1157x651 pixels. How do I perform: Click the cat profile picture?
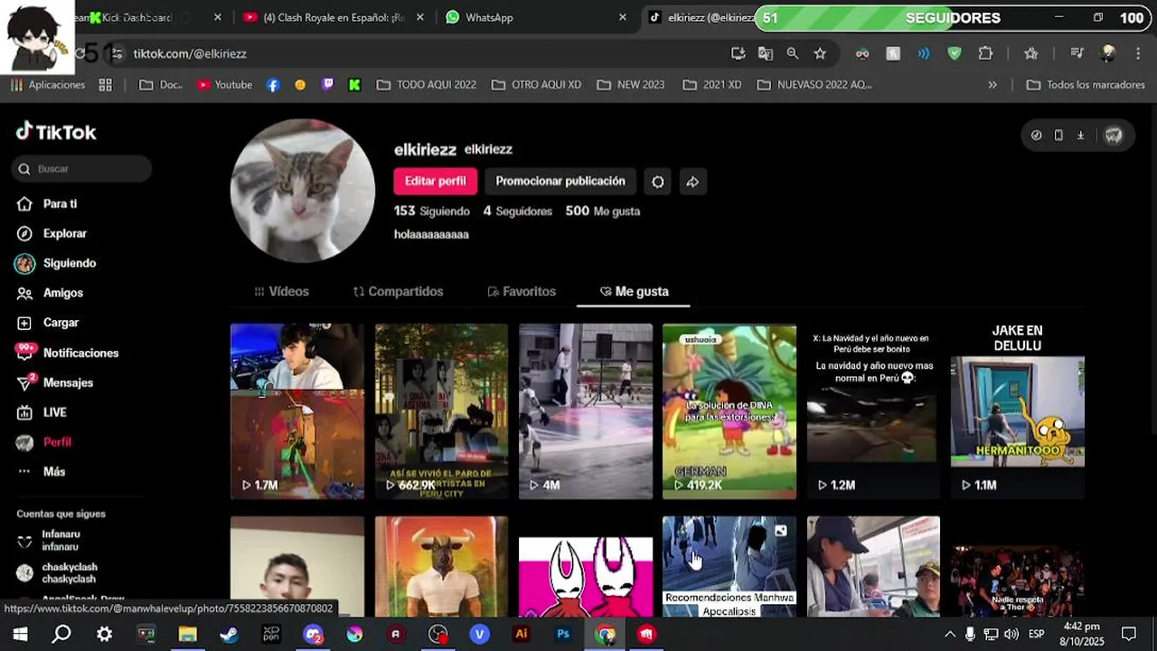(x=303, y=191)
